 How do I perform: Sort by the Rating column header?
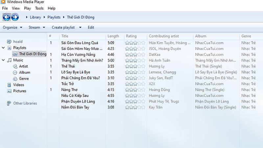[131, 36]
